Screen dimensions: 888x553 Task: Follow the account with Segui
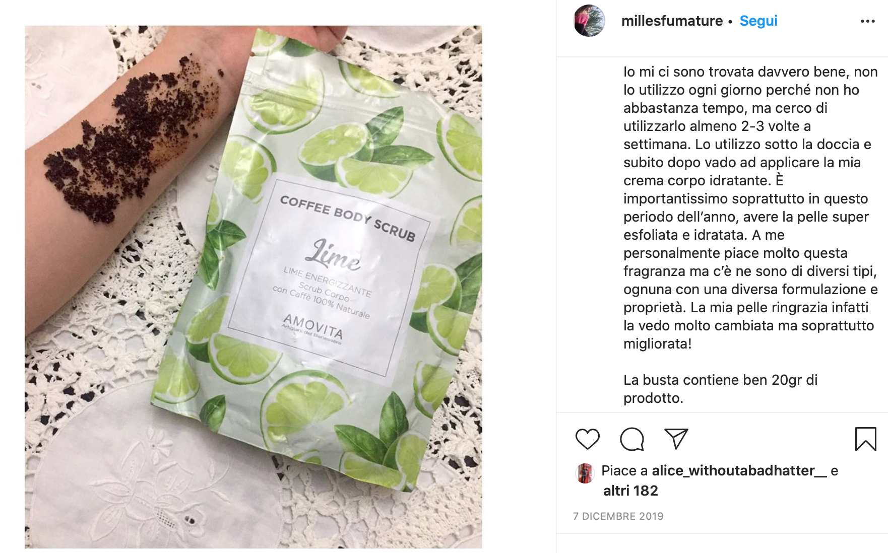(758, 21)
